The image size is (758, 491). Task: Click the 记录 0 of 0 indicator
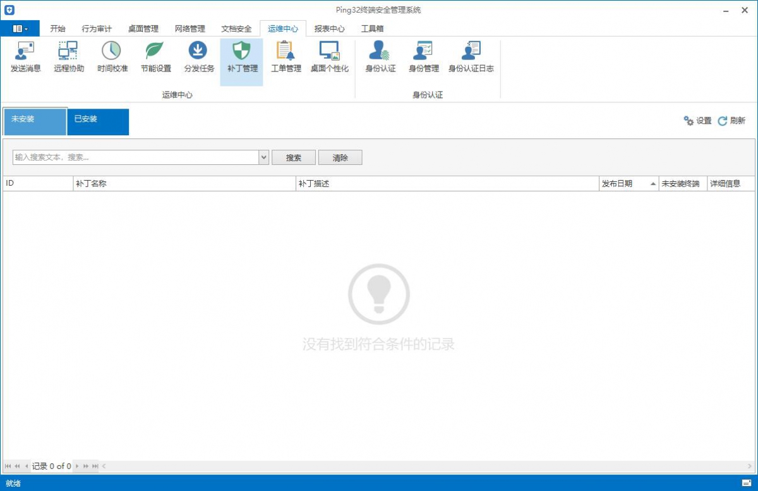tap(52, 466)
